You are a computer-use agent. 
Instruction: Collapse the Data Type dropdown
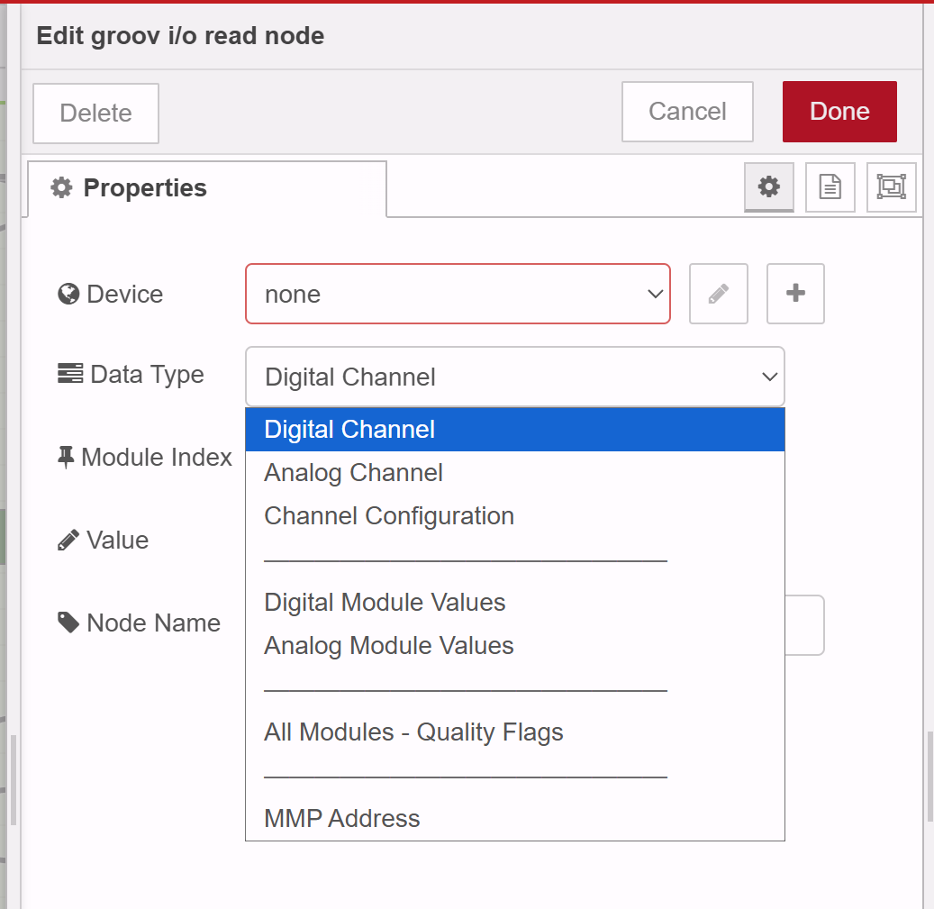[x=514, y=377]
